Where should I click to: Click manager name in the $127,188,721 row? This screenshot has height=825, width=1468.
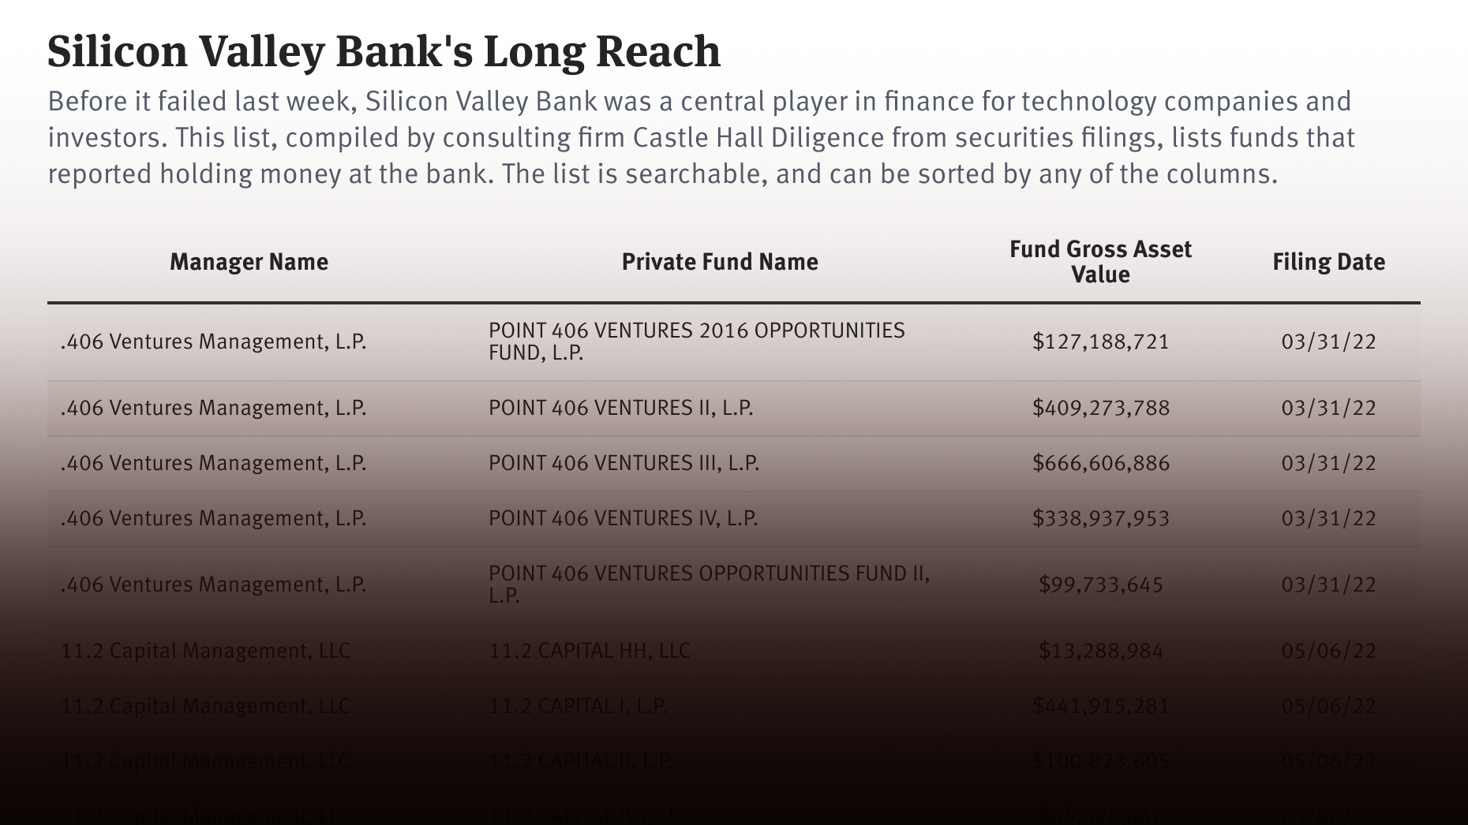tap(213, 342)
